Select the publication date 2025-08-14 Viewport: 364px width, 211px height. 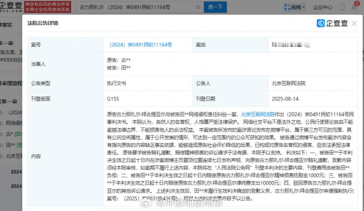[x=285, y=99]
